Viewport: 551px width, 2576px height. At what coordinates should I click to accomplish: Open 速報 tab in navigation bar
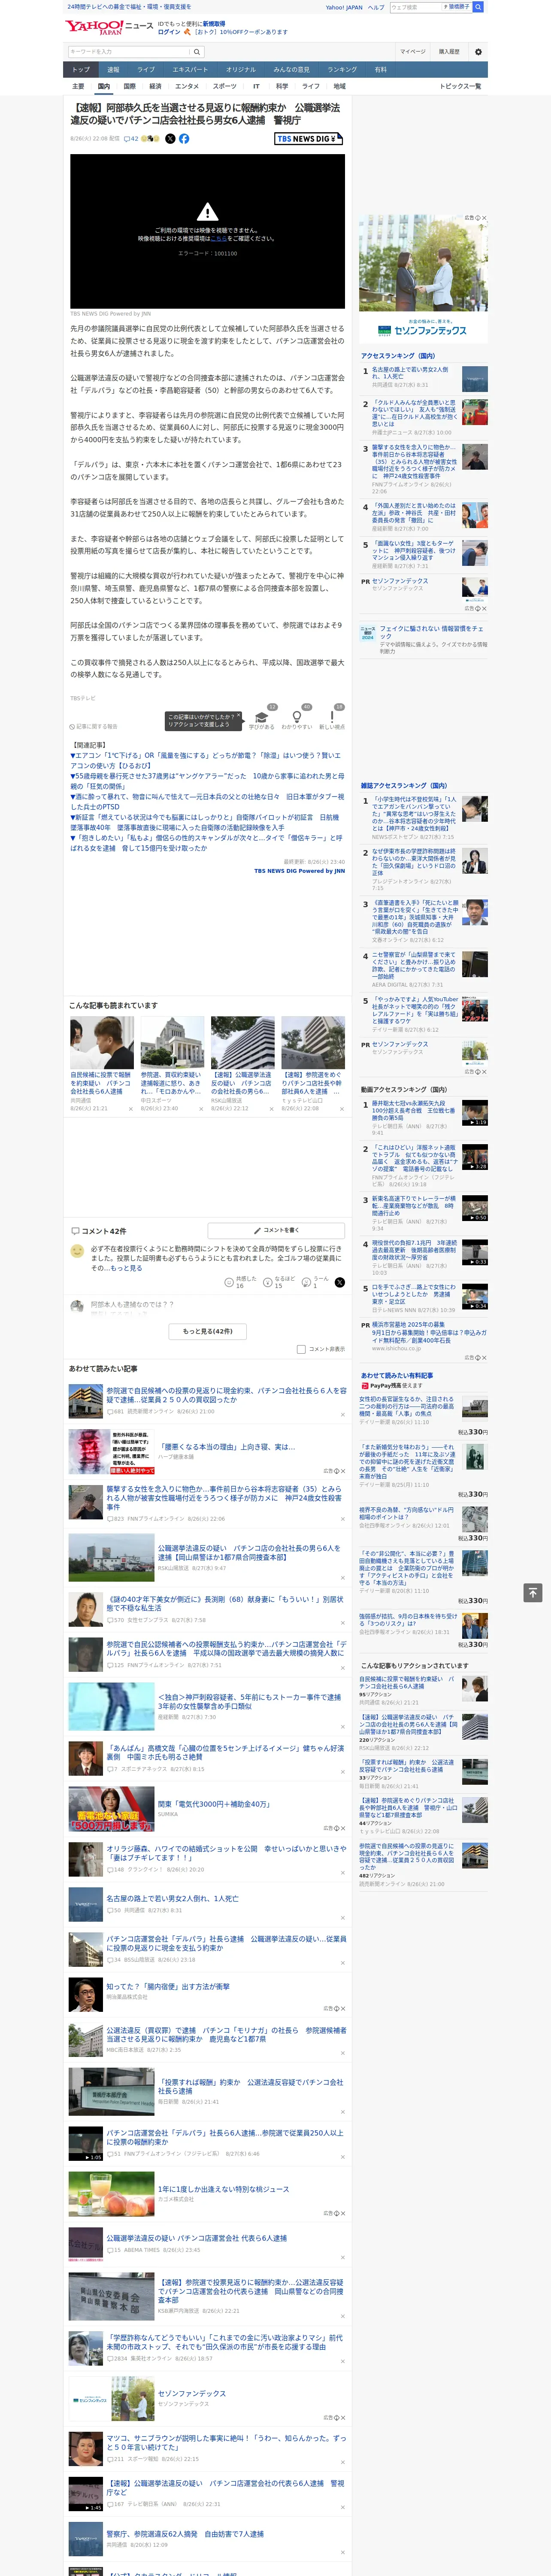[113, 70]
